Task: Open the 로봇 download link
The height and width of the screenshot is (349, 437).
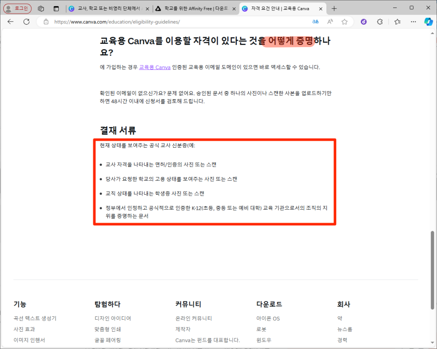Action: pyautogui.click(x=261, y=329)
